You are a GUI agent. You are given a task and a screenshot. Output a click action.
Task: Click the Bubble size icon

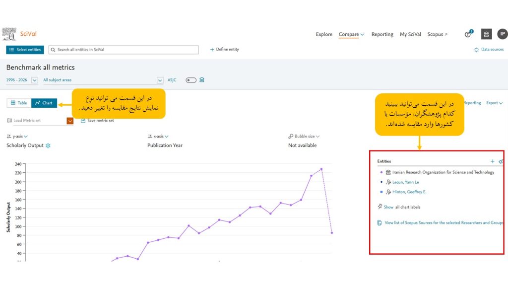pyautogui.click(x=291, y=136)
